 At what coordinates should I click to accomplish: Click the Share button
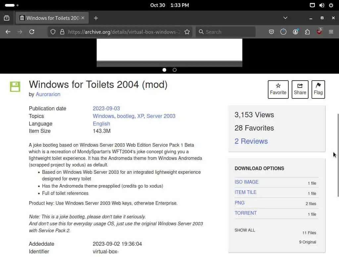[x=300, y=89]
